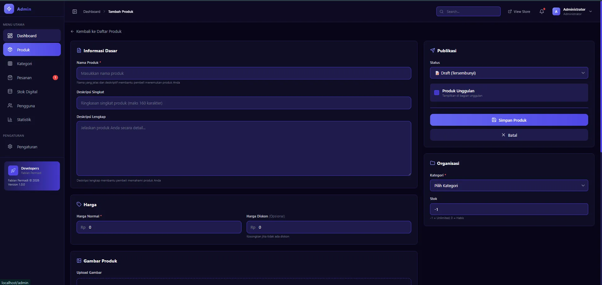Focus the Nama Produk input field

[243, 73]
